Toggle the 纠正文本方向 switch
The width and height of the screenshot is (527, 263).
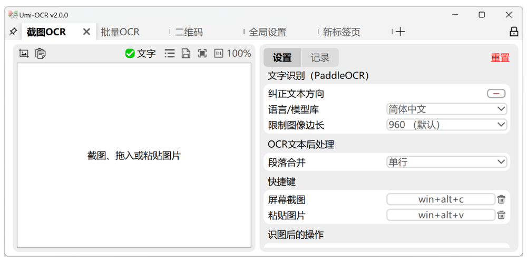click(496, 94)
